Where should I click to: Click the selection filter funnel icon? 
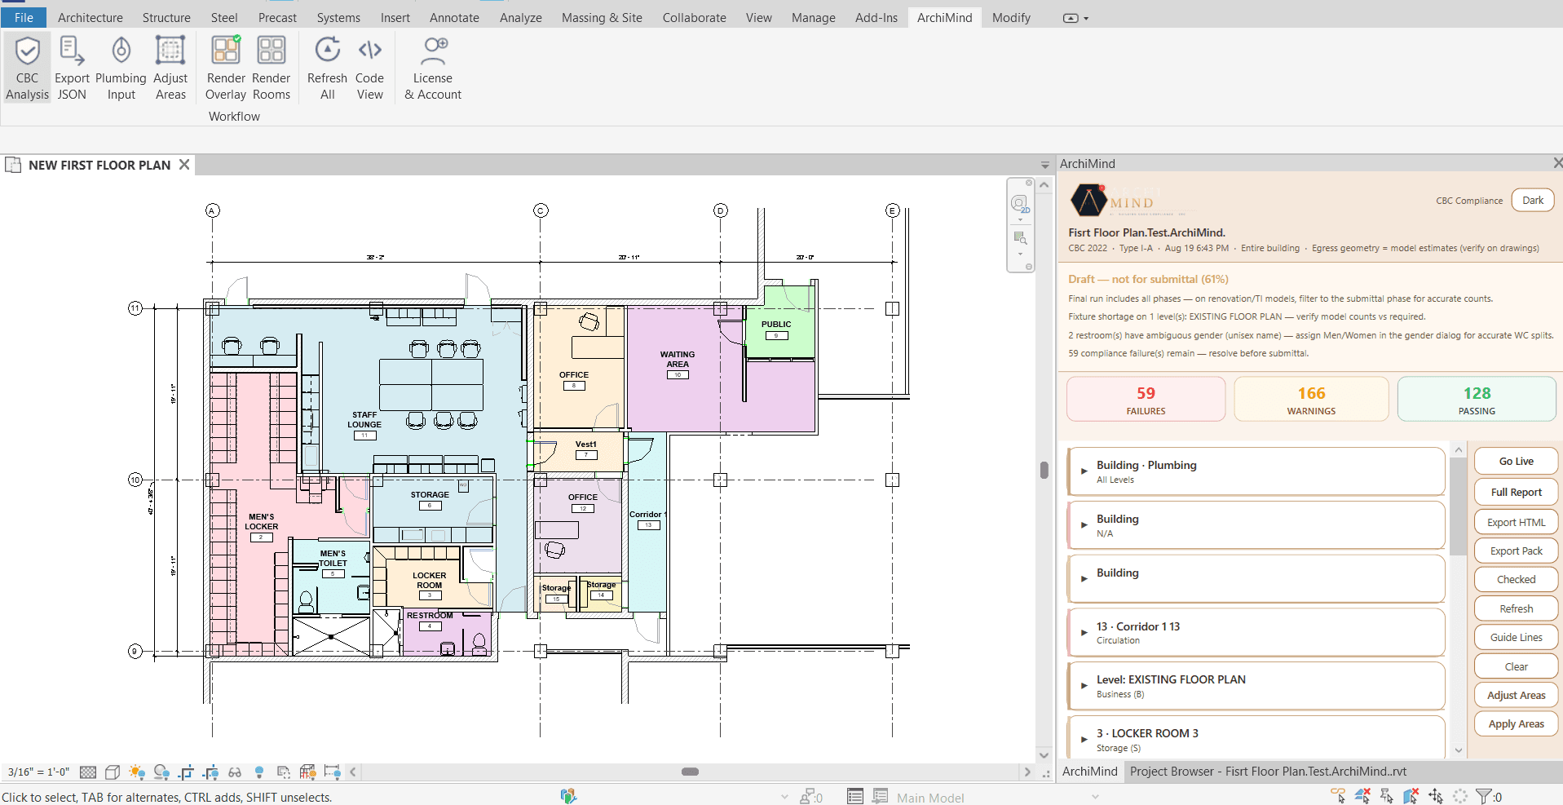(1484, 796)
